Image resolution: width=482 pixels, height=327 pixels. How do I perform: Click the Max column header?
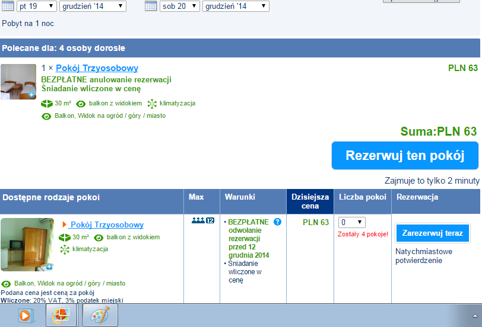click(202, 201)
